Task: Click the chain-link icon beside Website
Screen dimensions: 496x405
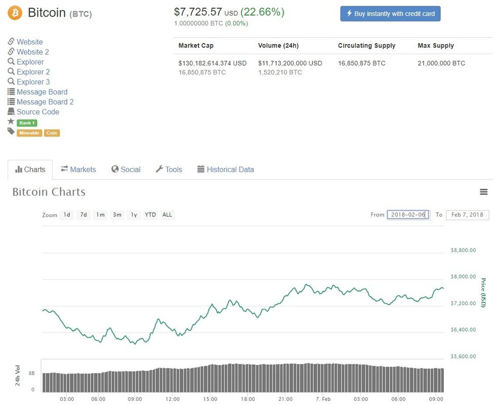Action: click(11, 42)
